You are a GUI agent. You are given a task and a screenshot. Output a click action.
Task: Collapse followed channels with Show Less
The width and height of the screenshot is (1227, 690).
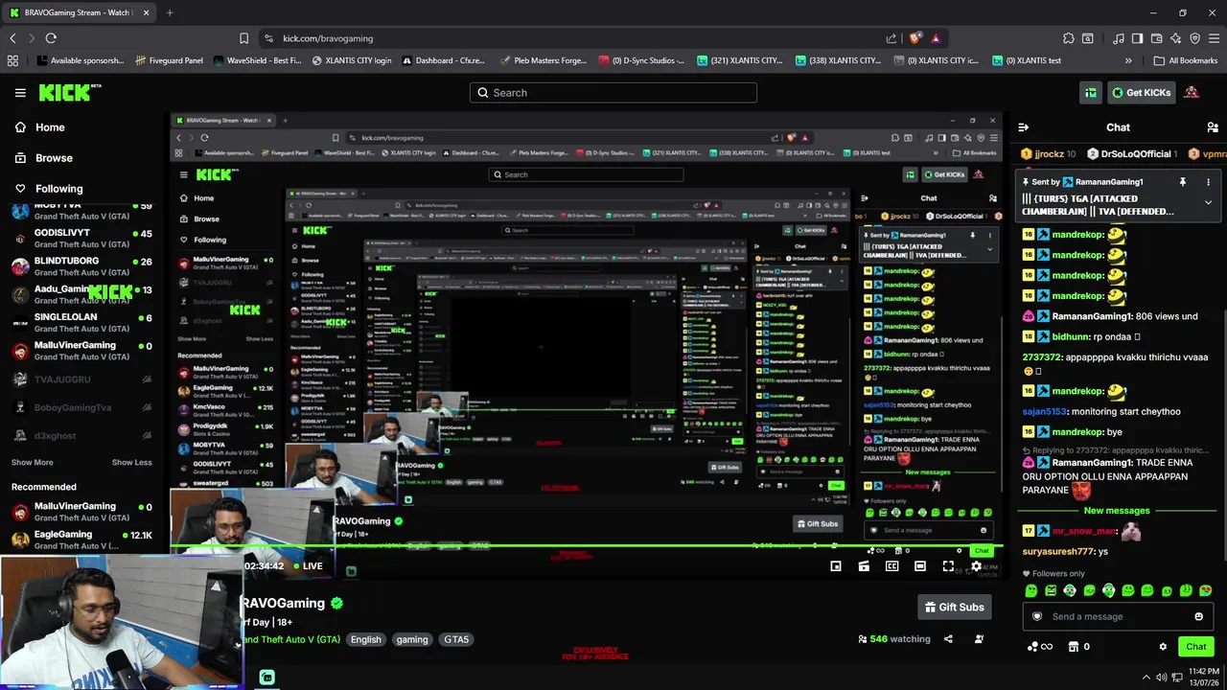point(131,462)
